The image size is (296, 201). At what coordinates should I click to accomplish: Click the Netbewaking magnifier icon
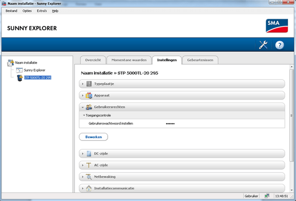[89, 177]
